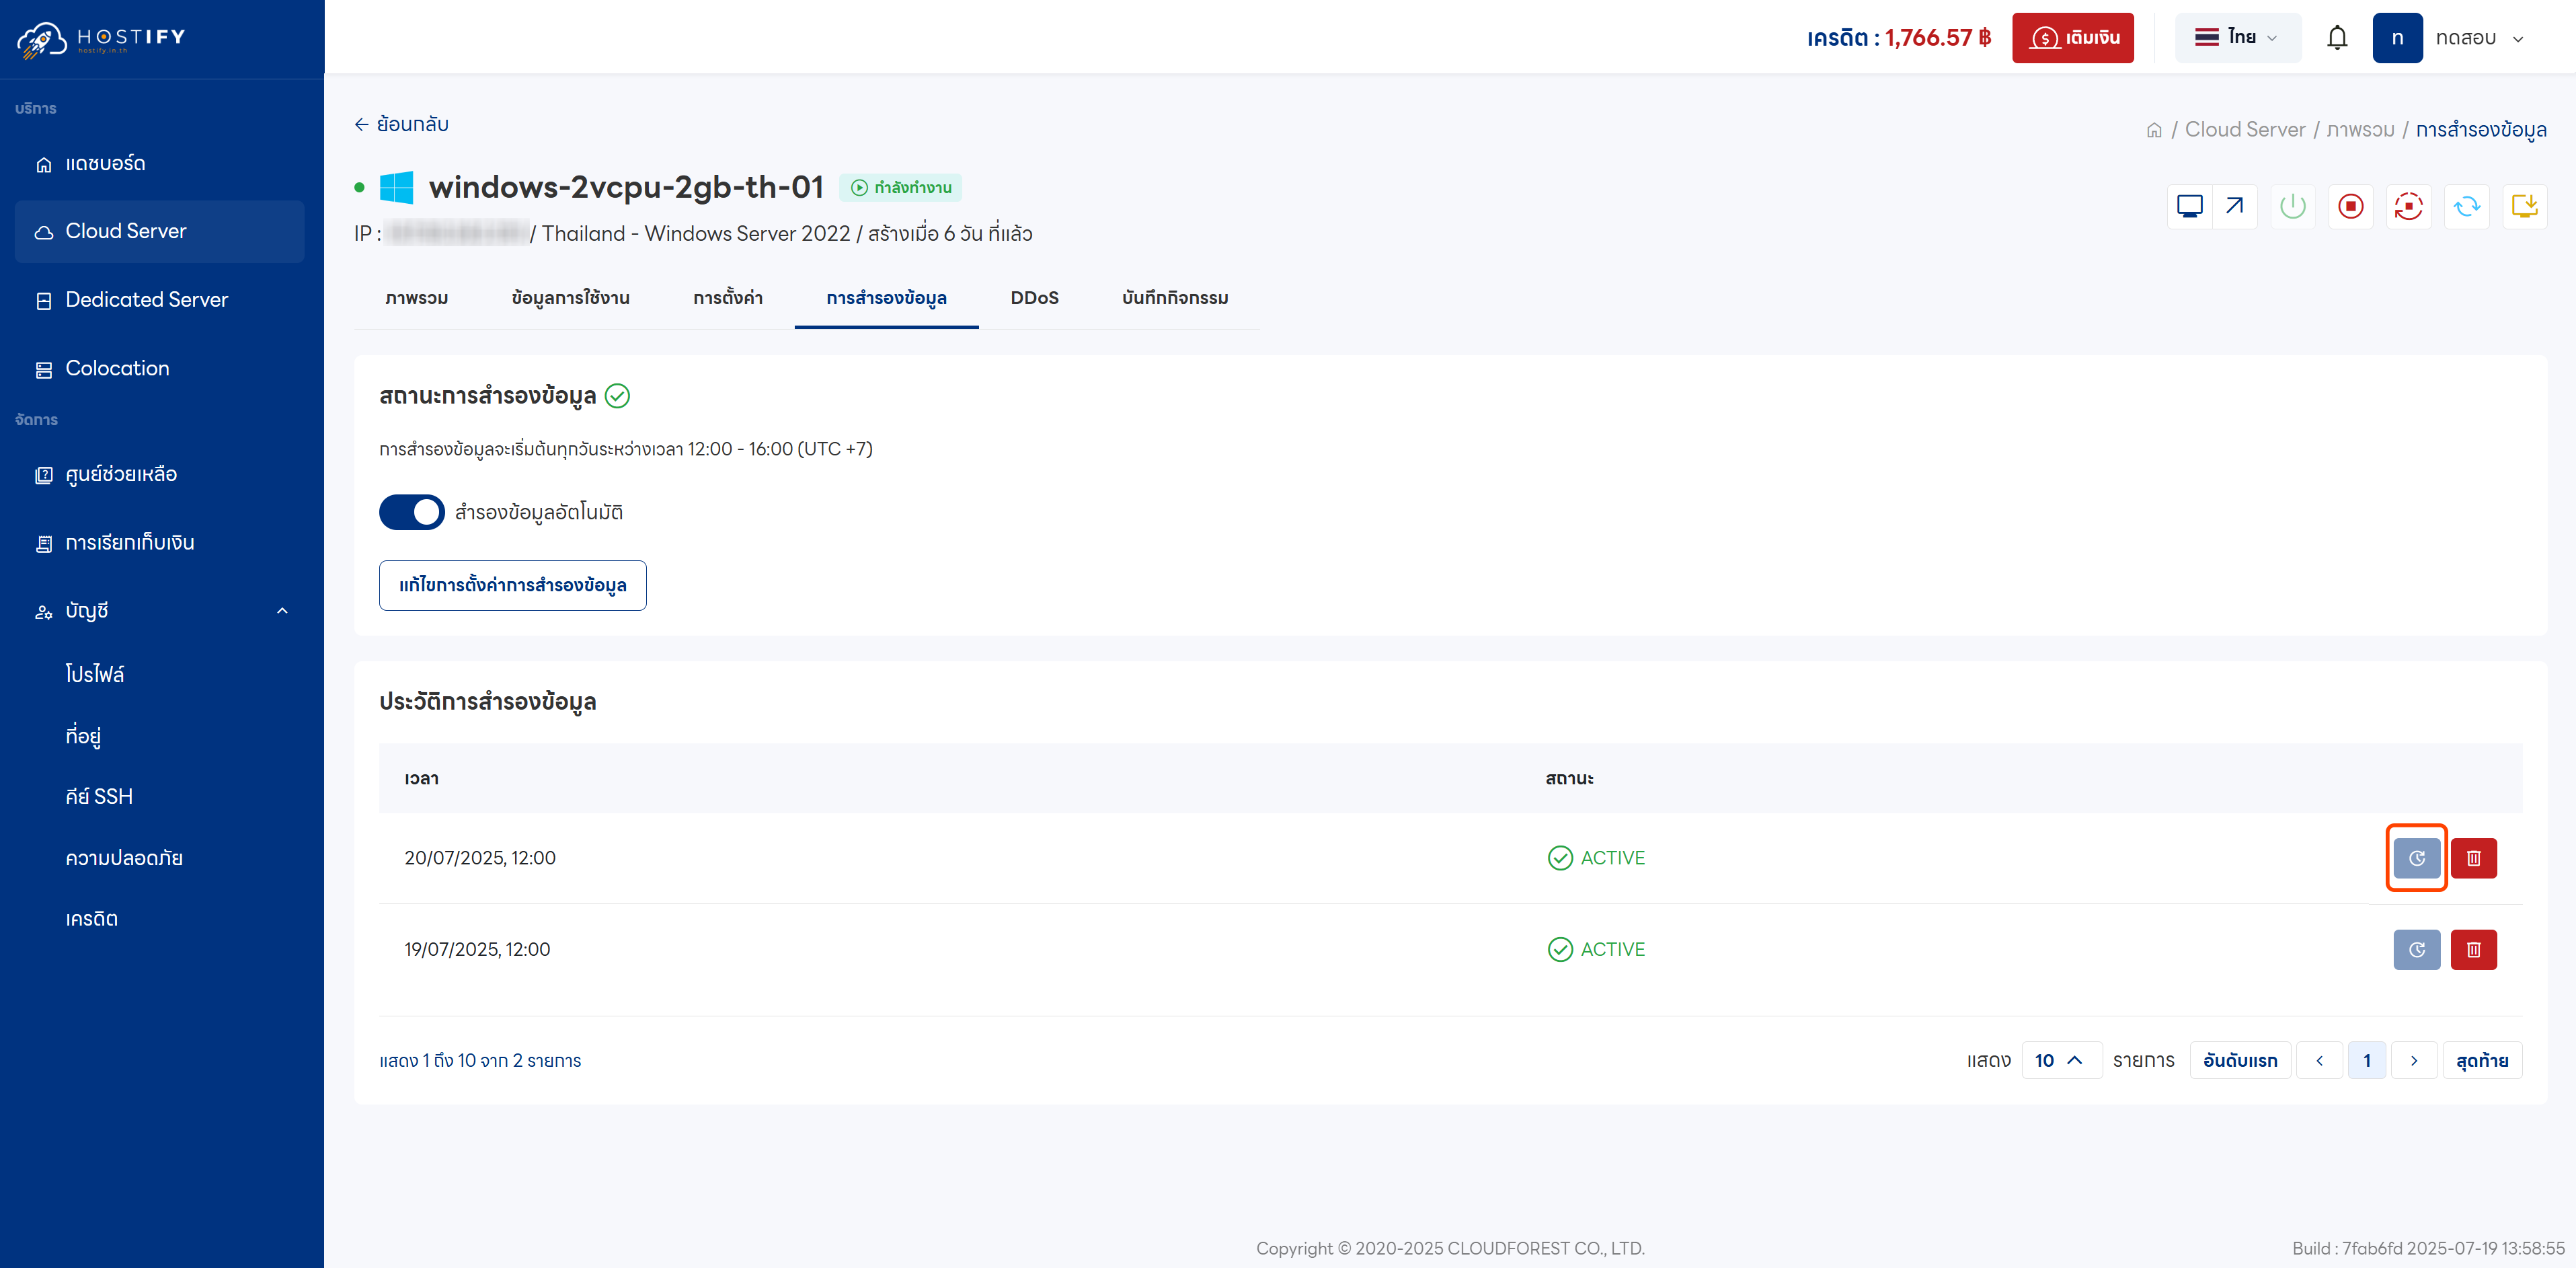Open the rows per page dropdown
The height and width of the screenshot is (1268, 2576).
tap(2060, 1060)
